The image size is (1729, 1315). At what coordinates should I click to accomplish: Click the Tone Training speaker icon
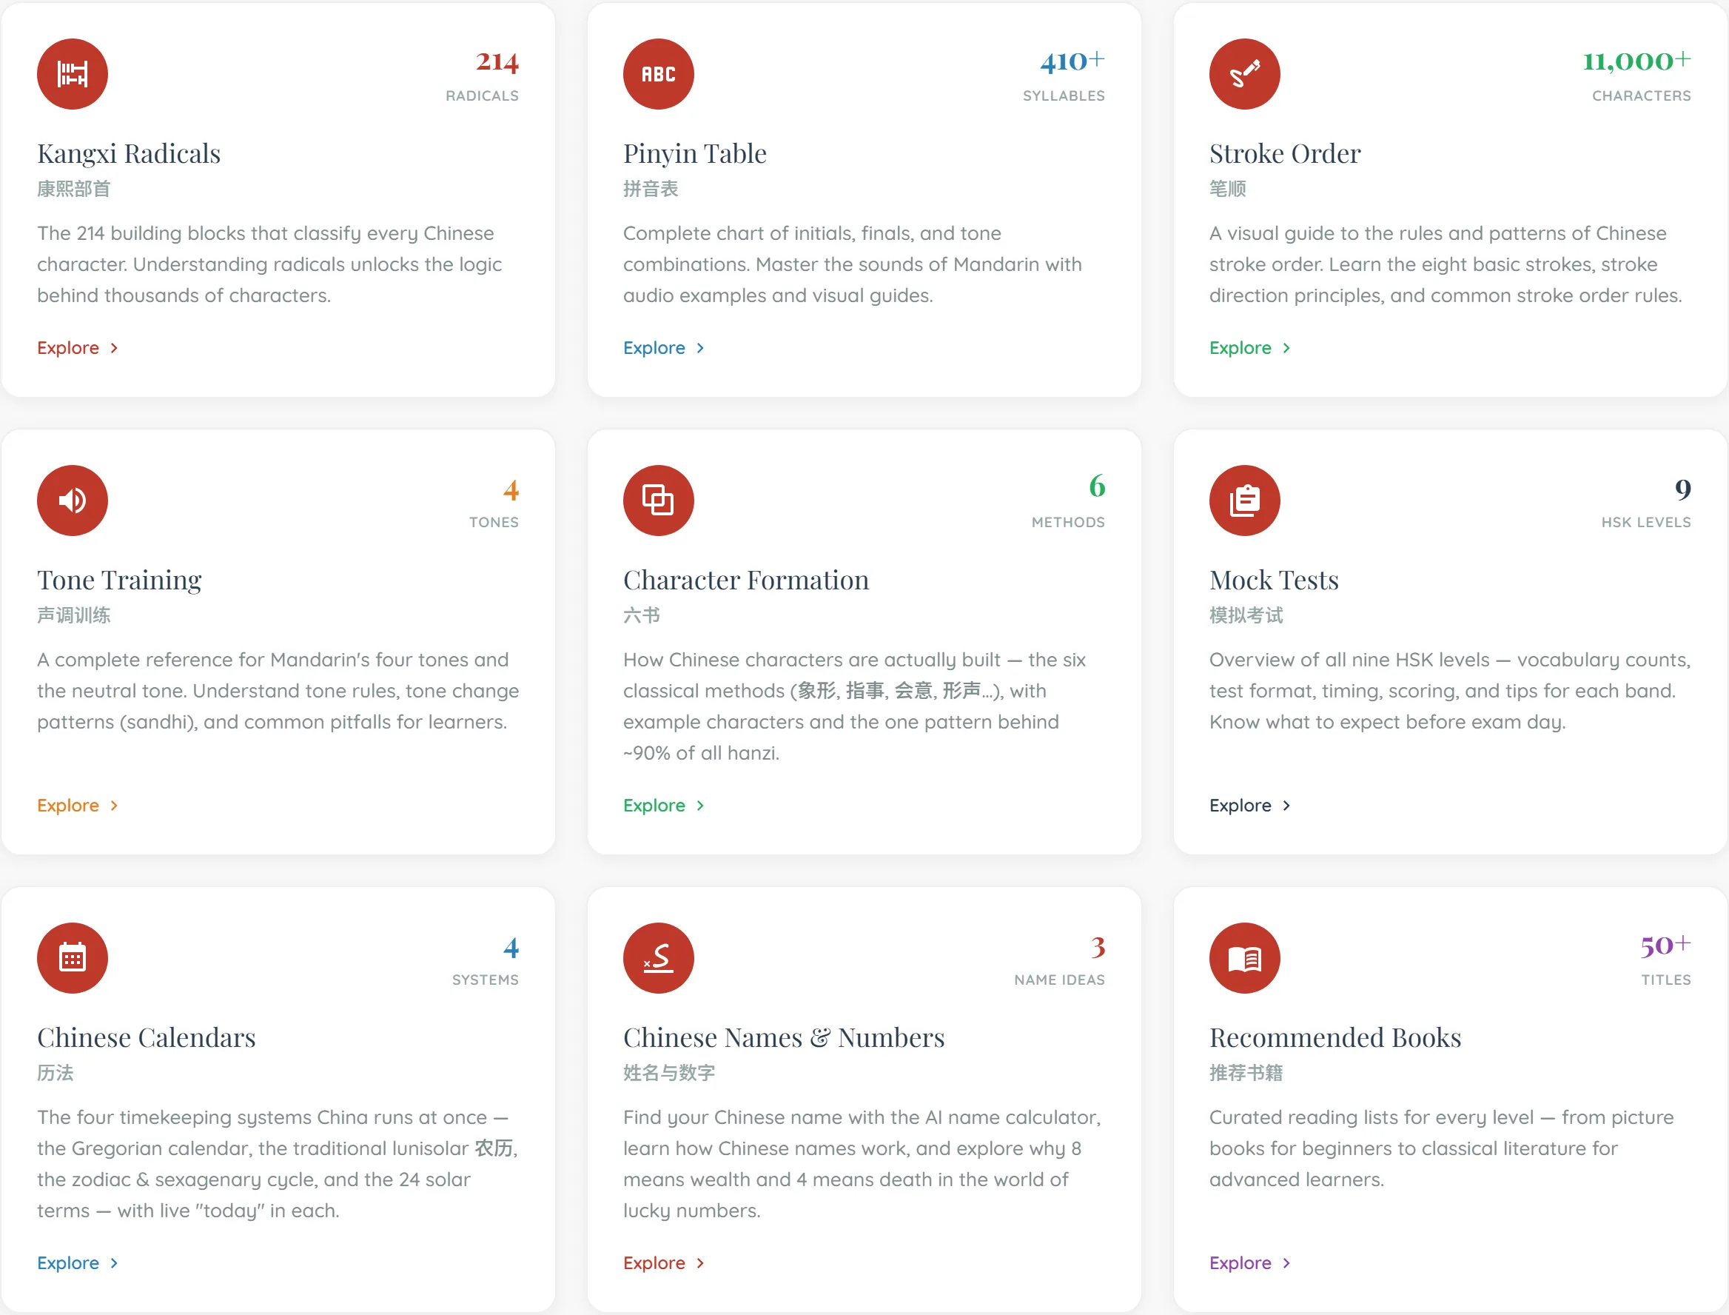tap(72, 501)
